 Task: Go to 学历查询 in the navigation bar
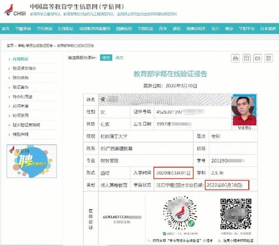pyautogui.click(x=44, y=29)
